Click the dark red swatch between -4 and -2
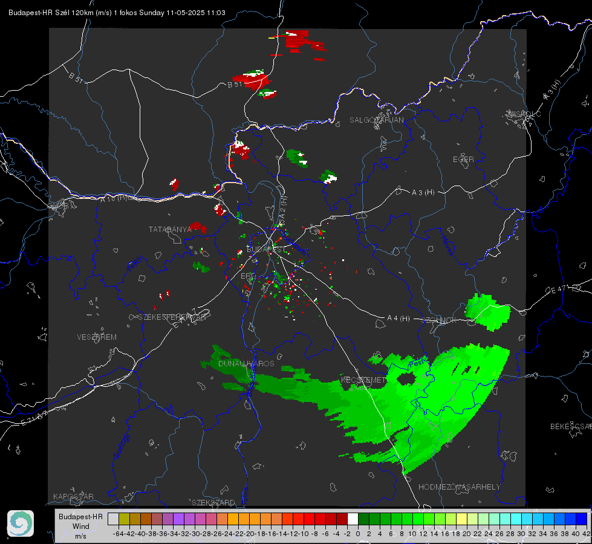Image resolution: width=592 pixels, height=544 pixels. coord(342,519)
